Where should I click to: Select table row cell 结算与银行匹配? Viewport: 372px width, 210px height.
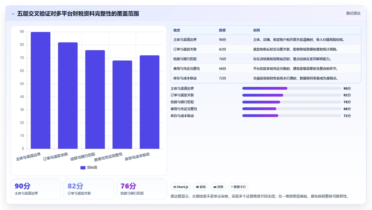coord(185,59)
